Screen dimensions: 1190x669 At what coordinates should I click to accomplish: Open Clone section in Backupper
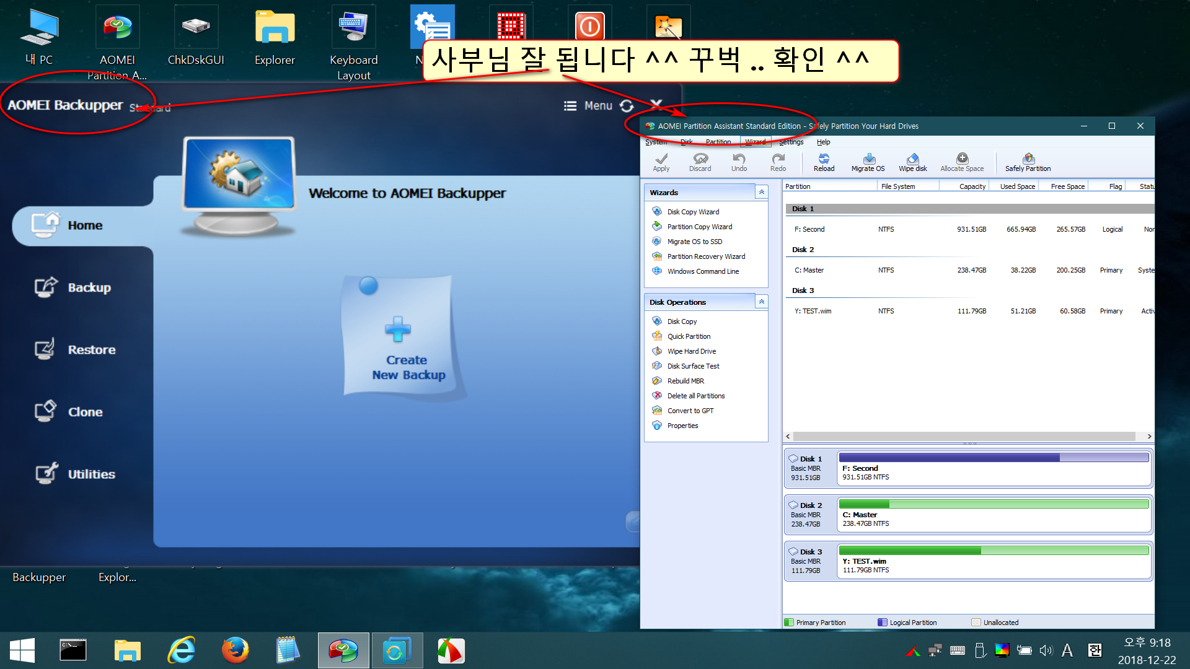[69, 412]
